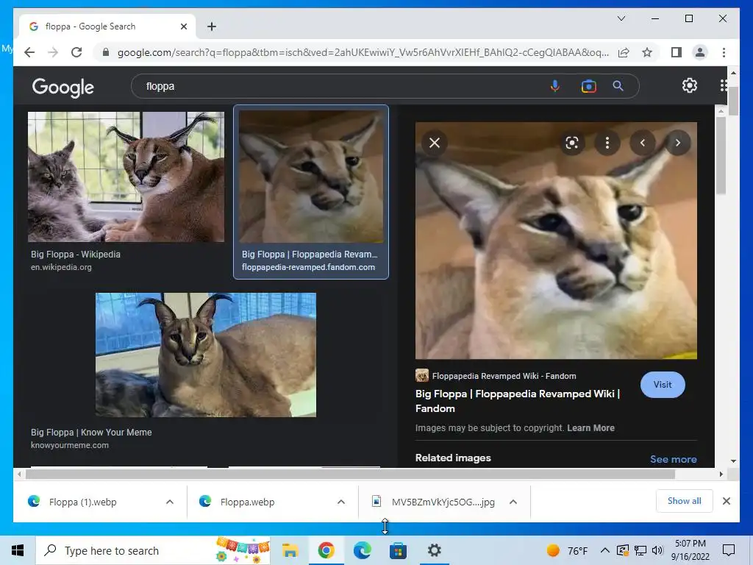
Task: Click the horizontal page scrollbar
Action: click(350, 475)
